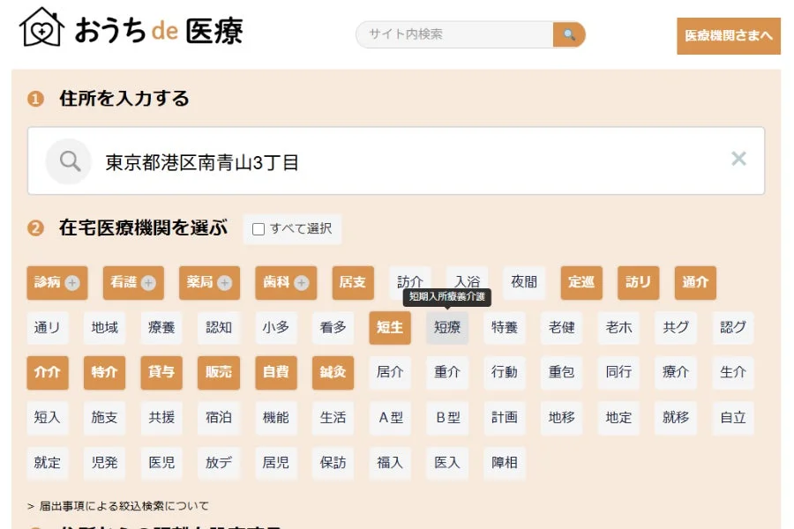Viewport: 794px width, 529px height.
Task: Deselect the 特介 tag
Action: click(x=104, y=373)
